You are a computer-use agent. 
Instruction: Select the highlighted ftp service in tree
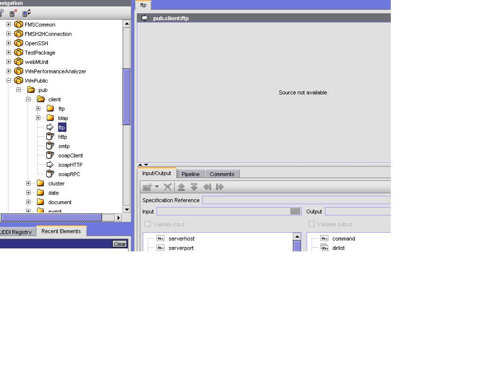[62, 127]
